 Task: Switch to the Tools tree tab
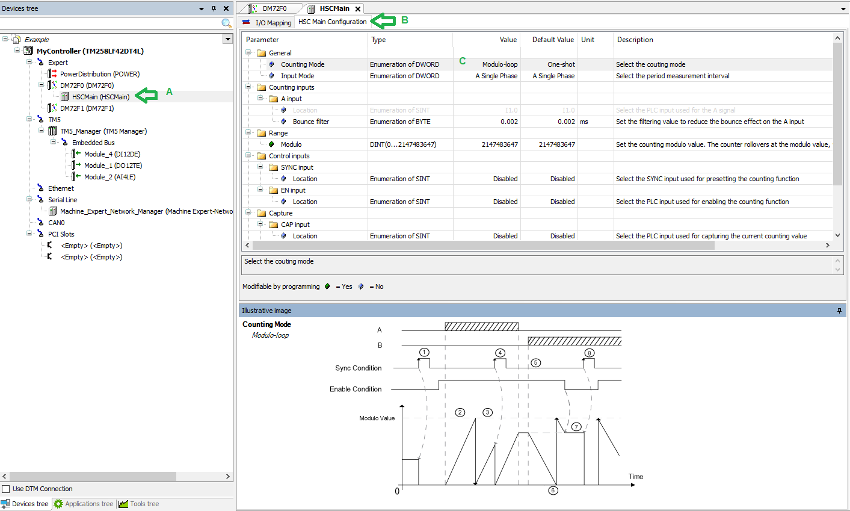coord(139,504)
